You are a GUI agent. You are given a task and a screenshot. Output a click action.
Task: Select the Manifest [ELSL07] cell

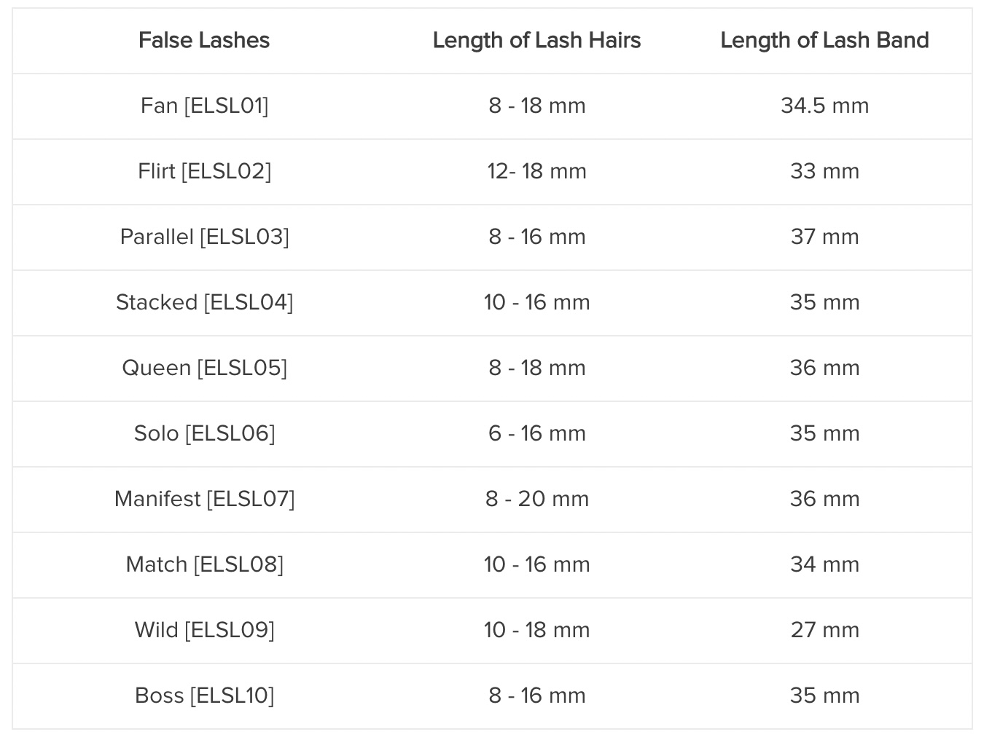(x=204, y=500)
